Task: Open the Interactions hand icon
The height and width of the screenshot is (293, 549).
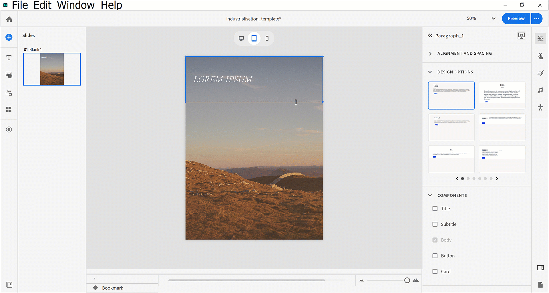Action: (540, 56)
